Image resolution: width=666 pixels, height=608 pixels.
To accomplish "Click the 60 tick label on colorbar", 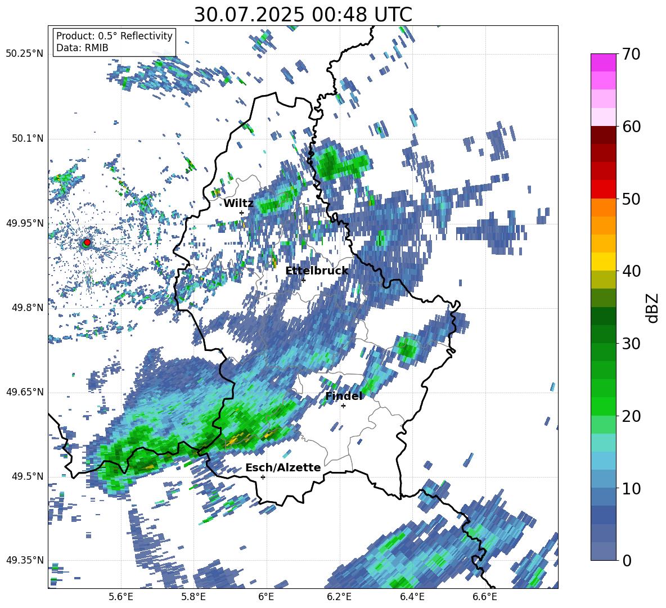I will [x=631, y=127].
